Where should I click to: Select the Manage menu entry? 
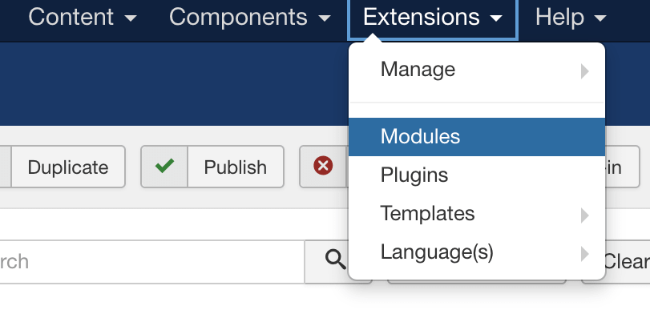point(477,69)
